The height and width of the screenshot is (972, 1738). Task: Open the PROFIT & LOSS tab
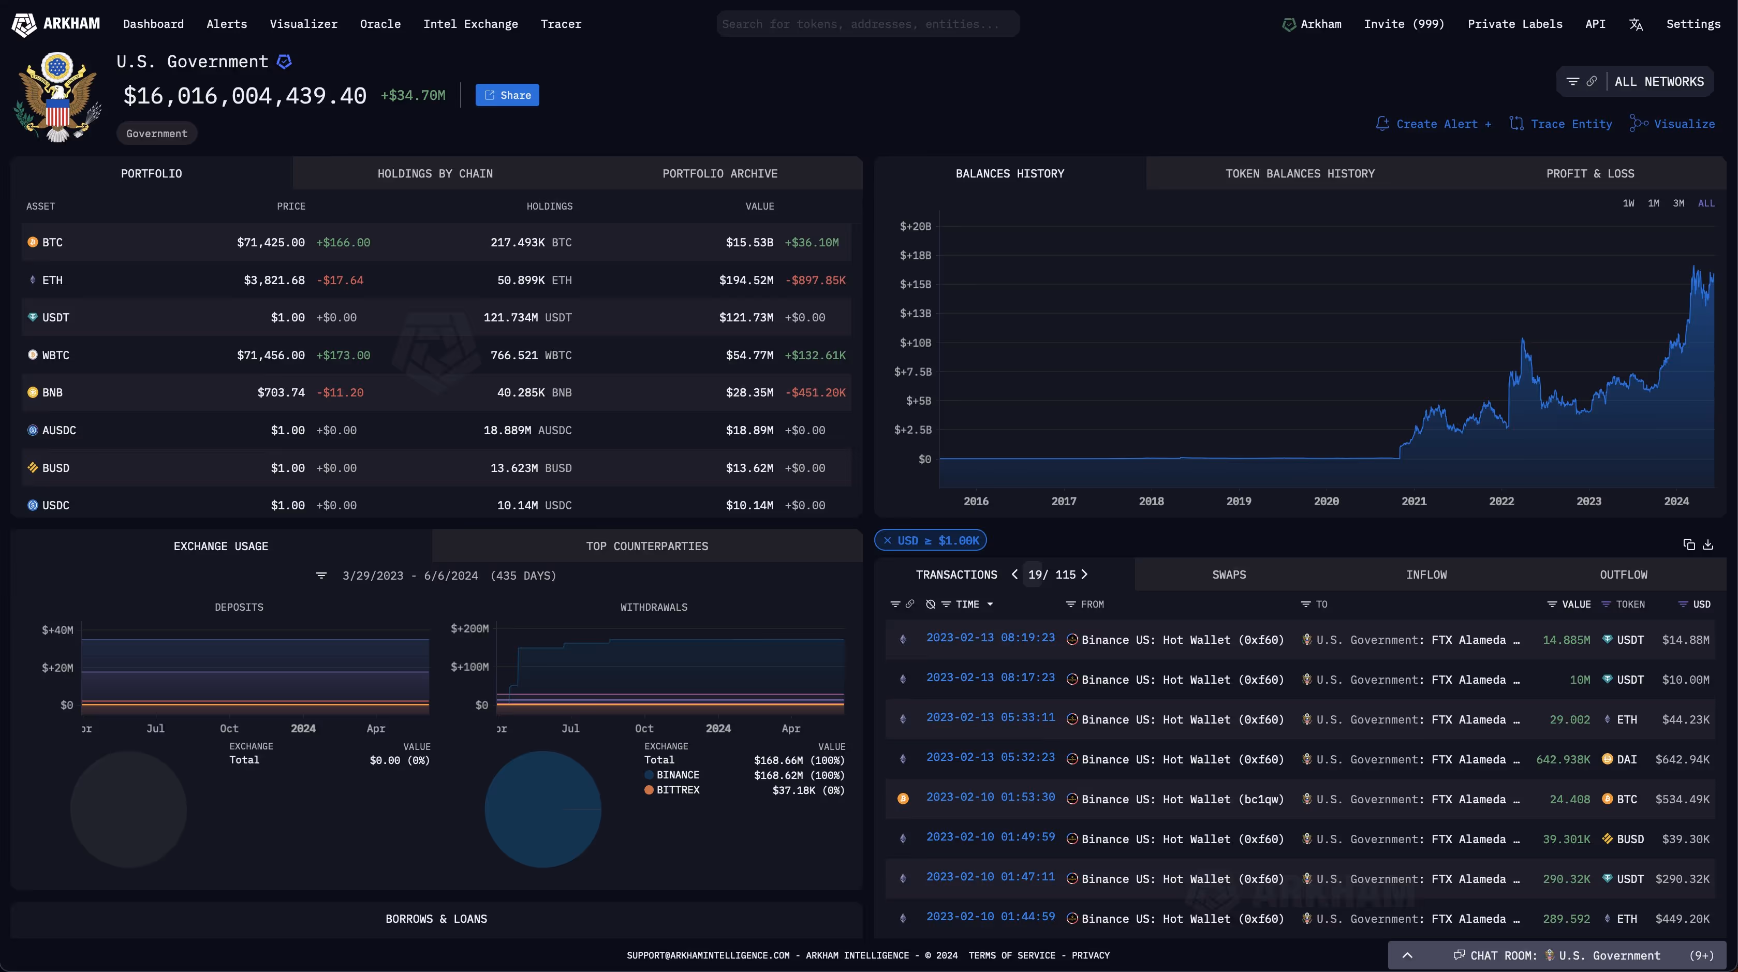[x=1589, y=173]
